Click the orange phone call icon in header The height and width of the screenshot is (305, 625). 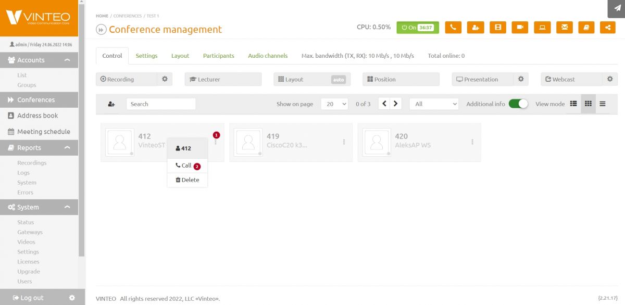point(453,28)
